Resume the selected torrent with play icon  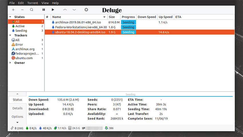53,10
